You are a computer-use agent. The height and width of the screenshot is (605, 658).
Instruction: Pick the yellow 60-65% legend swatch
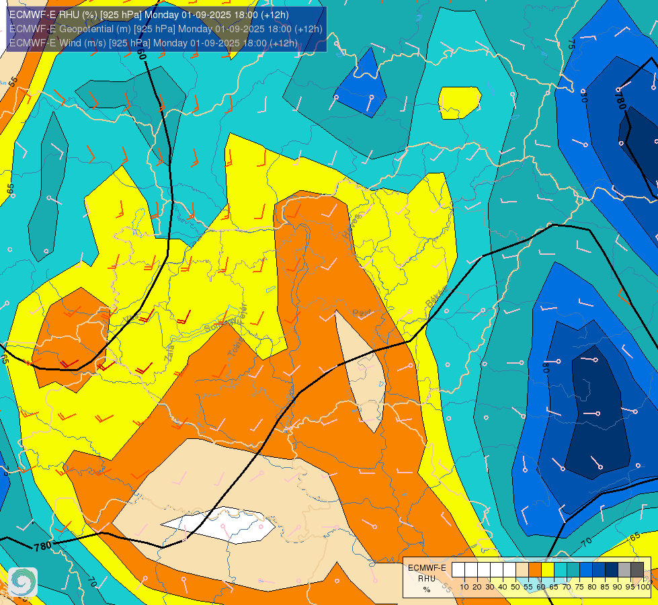(548, 569)
